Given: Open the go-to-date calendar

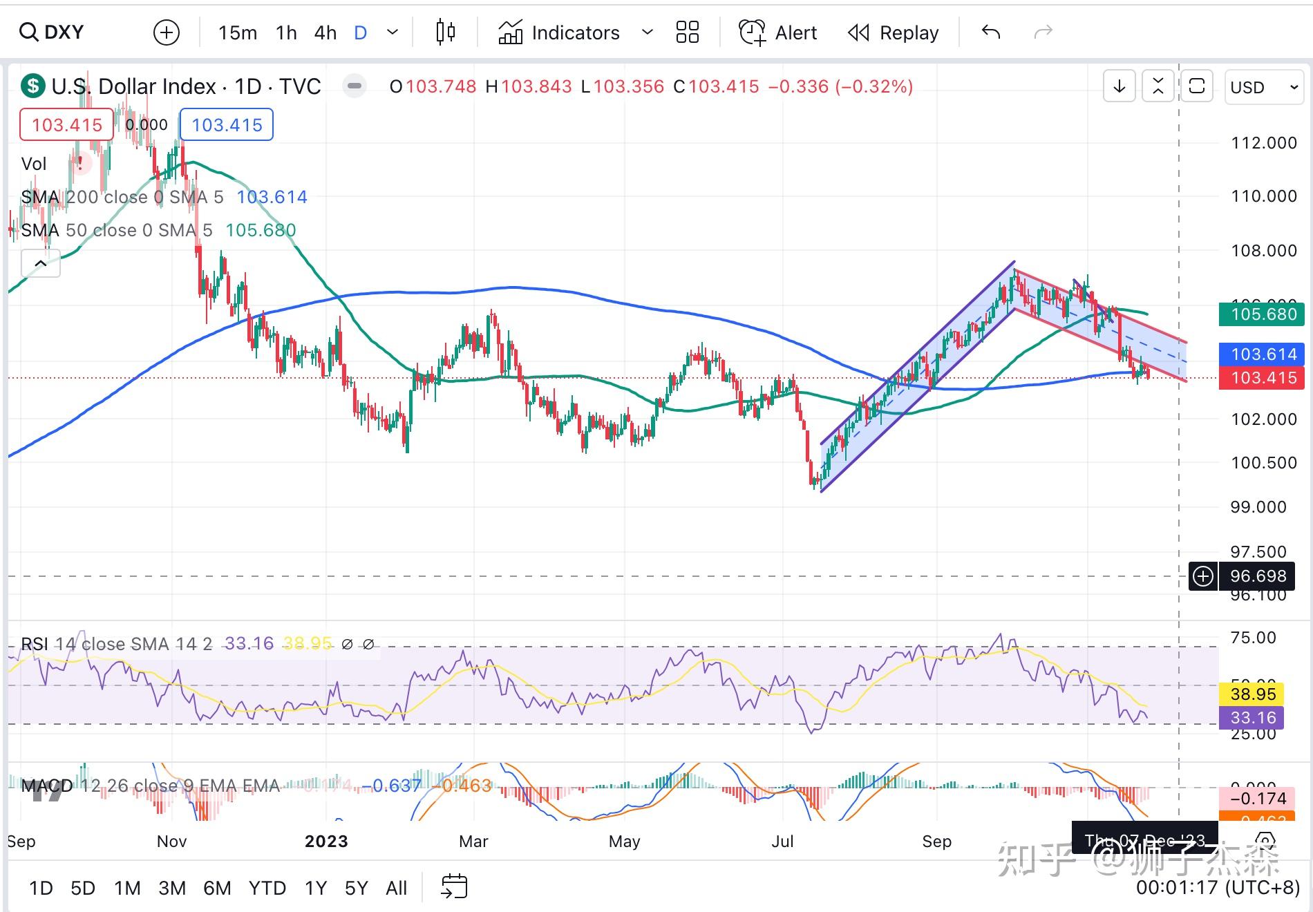Looking at the screenshot, I should [454, 886].
